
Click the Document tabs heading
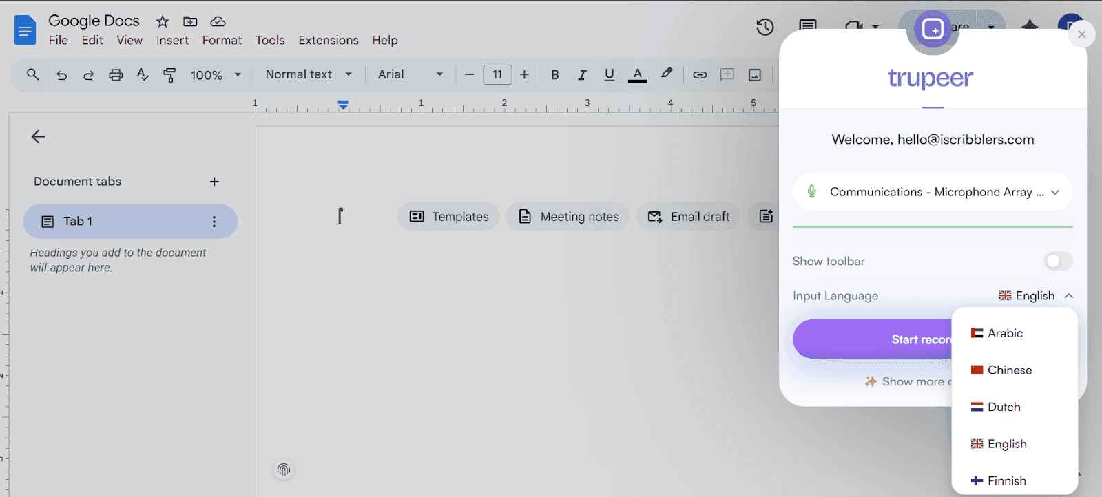tap(78, 182)
